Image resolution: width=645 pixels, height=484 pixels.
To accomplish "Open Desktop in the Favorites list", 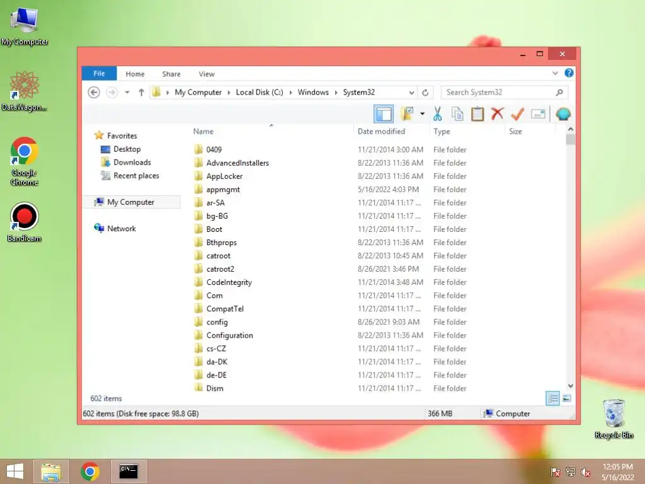I will coord(127,149).
